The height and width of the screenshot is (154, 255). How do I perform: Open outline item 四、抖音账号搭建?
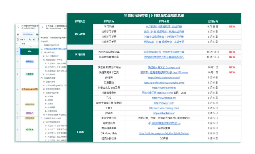48,78
